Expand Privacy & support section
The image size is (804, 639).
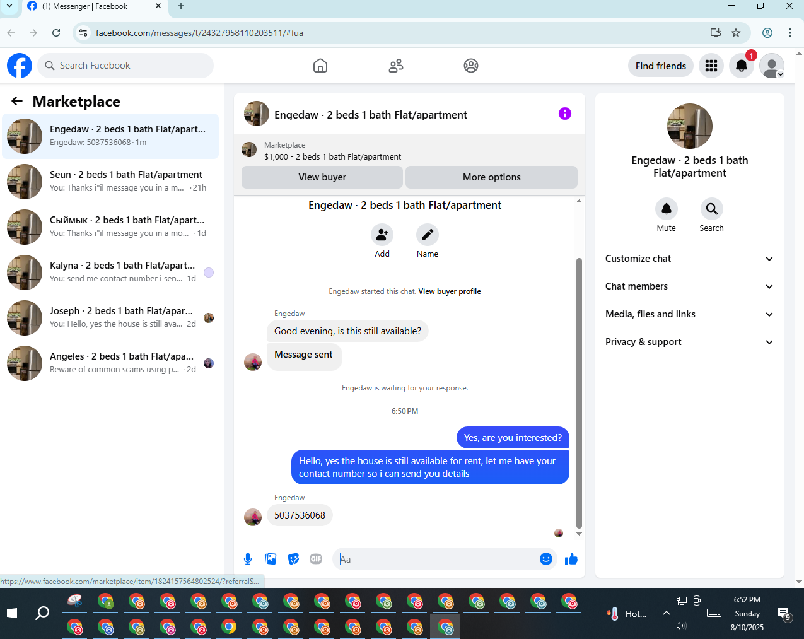(x=690, y=342)
